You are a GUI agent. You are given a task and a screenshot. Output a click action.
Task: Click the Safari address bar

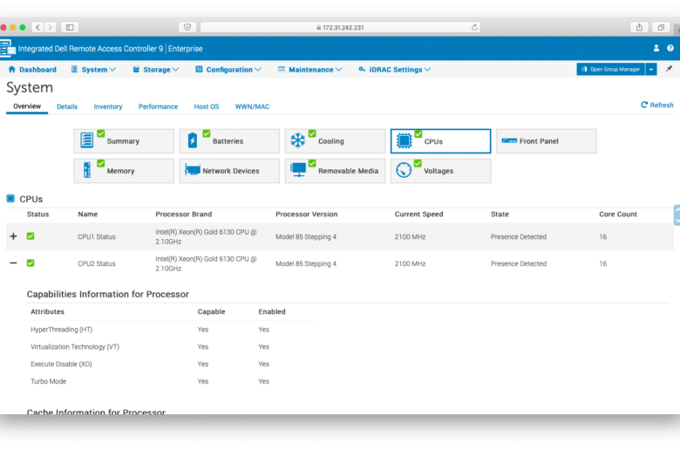coord(340,27)
